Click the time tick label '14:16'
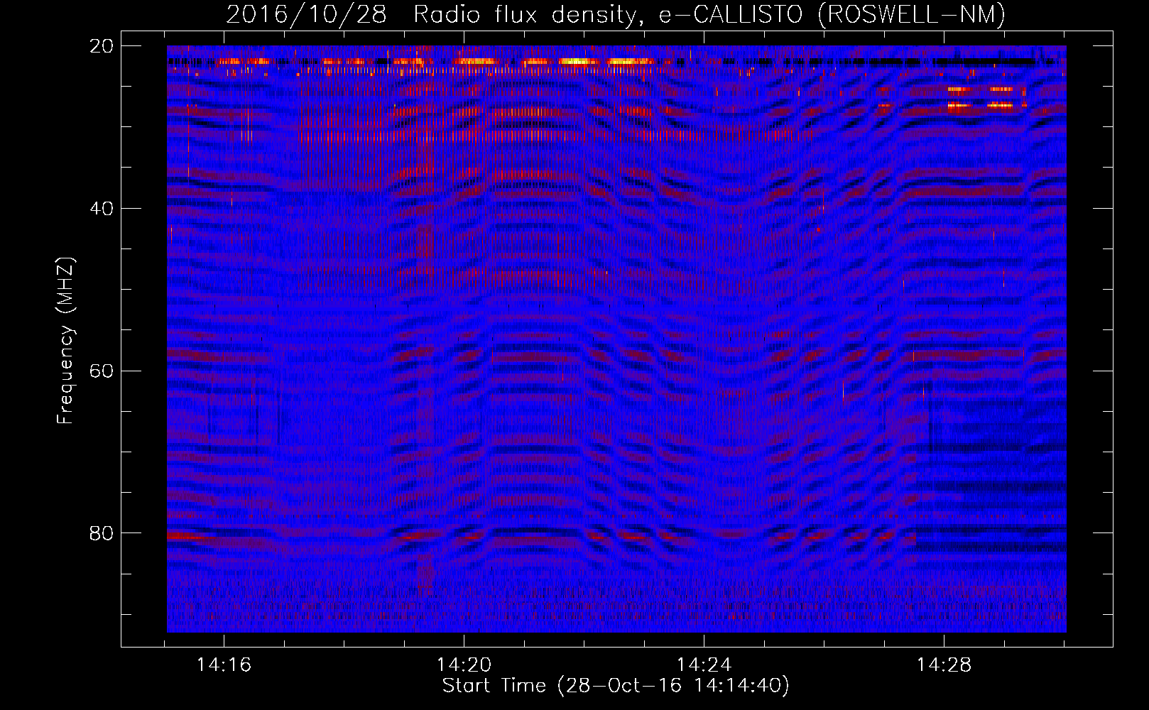1149x710 pixels. pos(224,665)
